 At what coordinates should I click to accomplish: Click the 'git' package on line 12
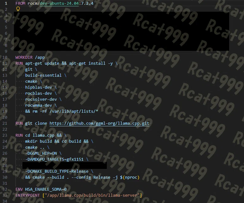point(29,69)
